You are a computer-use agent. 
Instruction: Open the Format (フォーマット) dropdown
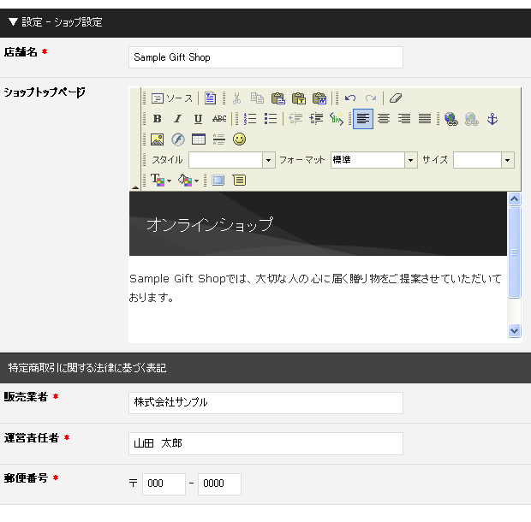click(x=374, y=160)
